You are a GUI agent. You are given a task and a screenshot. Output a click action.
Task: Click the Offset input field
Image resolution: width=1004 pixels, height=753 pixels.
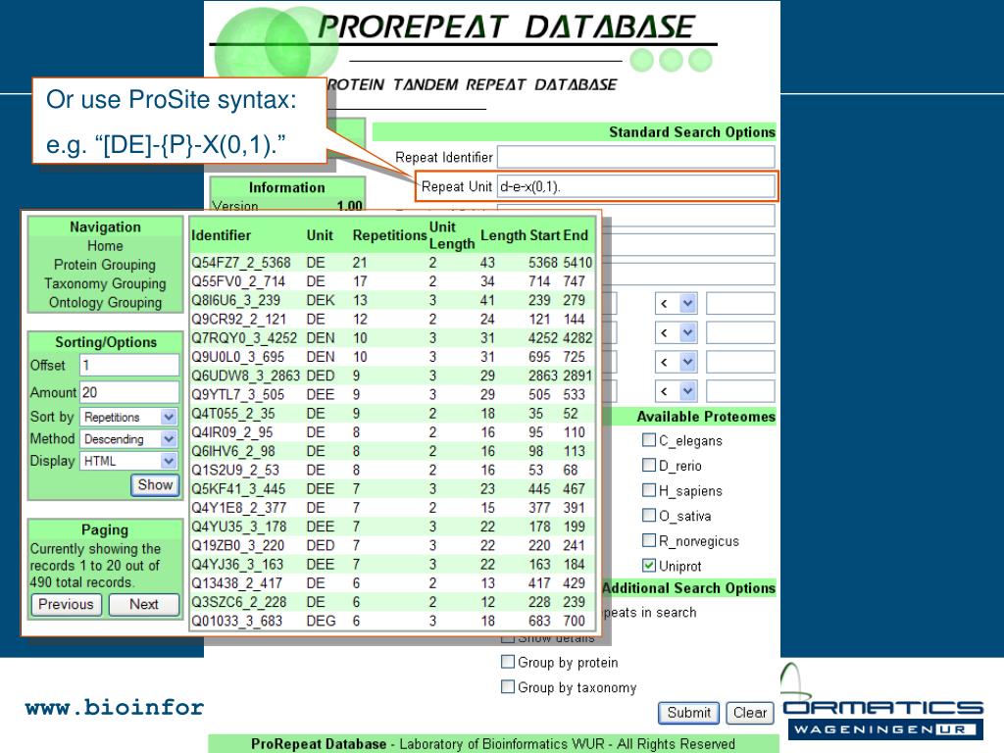tap(129, 365)
